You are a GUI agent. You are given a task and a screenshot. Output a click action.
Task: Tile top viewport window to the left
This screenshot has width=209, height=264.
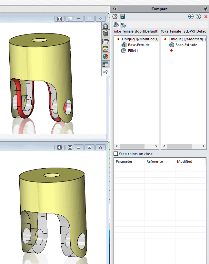[x=59, y=19]
